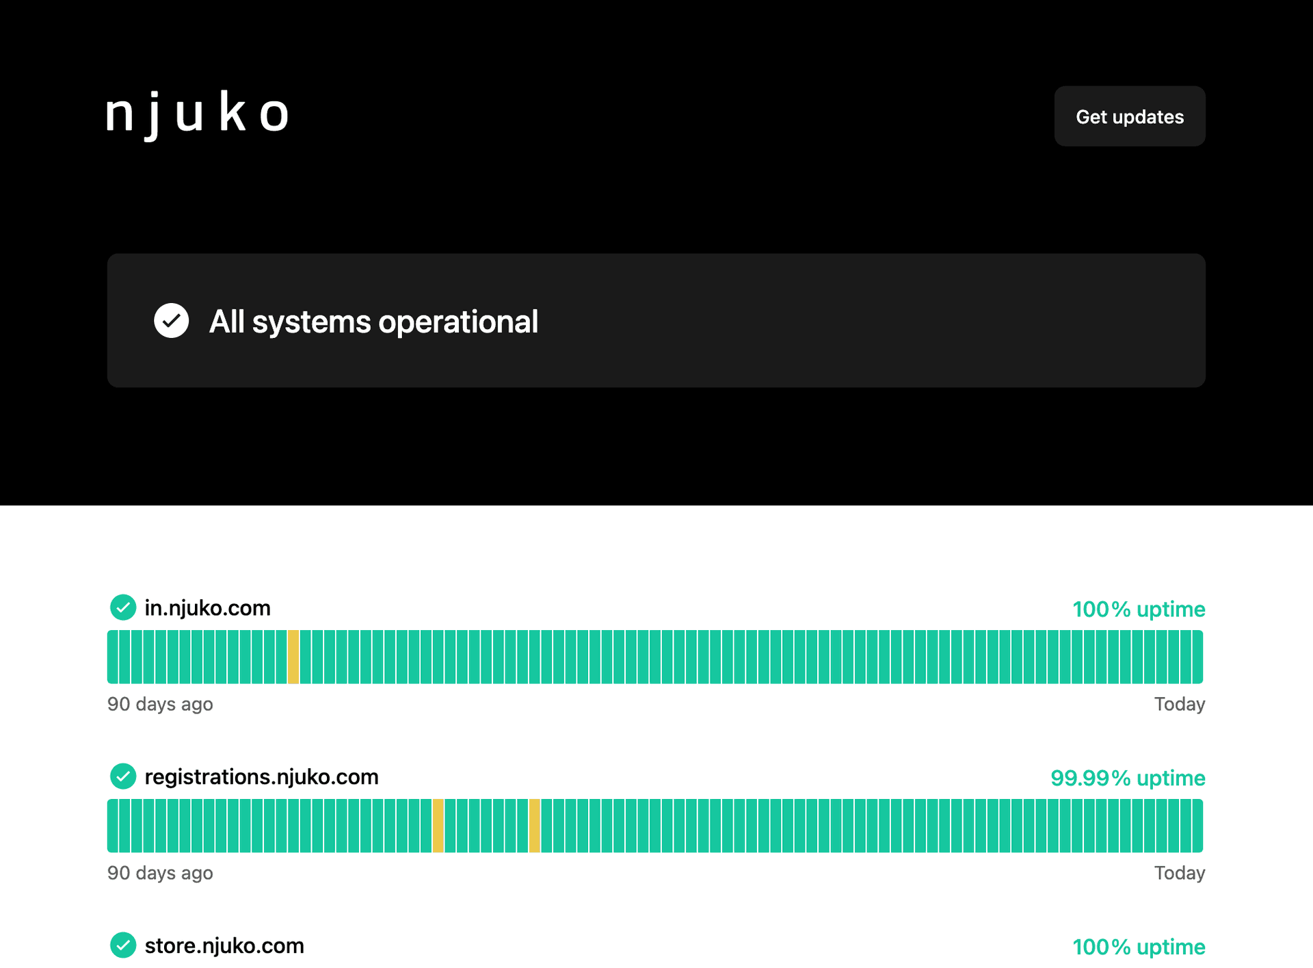Click the green check icon next to registrations.njuko.com
The image size is (1313, 968).
pyautogui.click(x=123, y=776)
